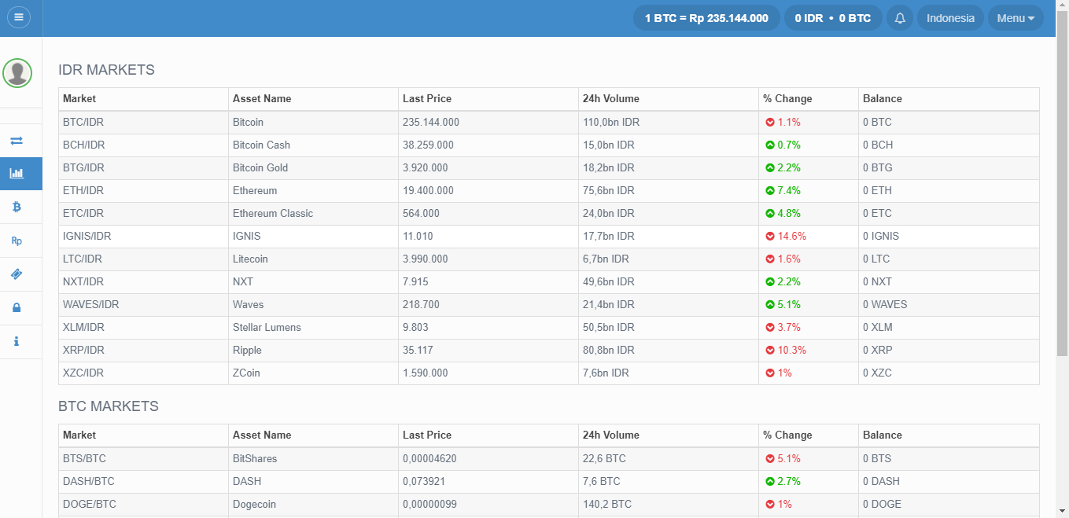Image resolution: width=1069 pixels, height=518 pixels.
Task: Click the BTC MARKETS heading
Action: tap(109, 406)
